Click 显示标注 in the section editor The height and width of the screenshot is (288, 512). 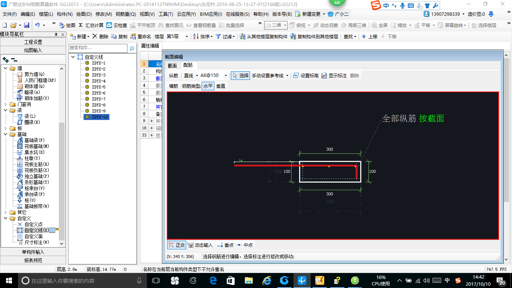point(334,75)
